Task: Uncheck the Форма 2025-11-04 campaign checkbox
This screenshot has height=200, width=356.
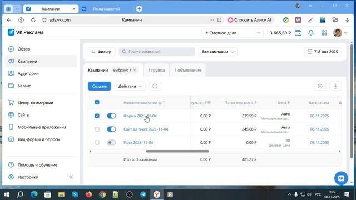Action: [x=97, y=116]
